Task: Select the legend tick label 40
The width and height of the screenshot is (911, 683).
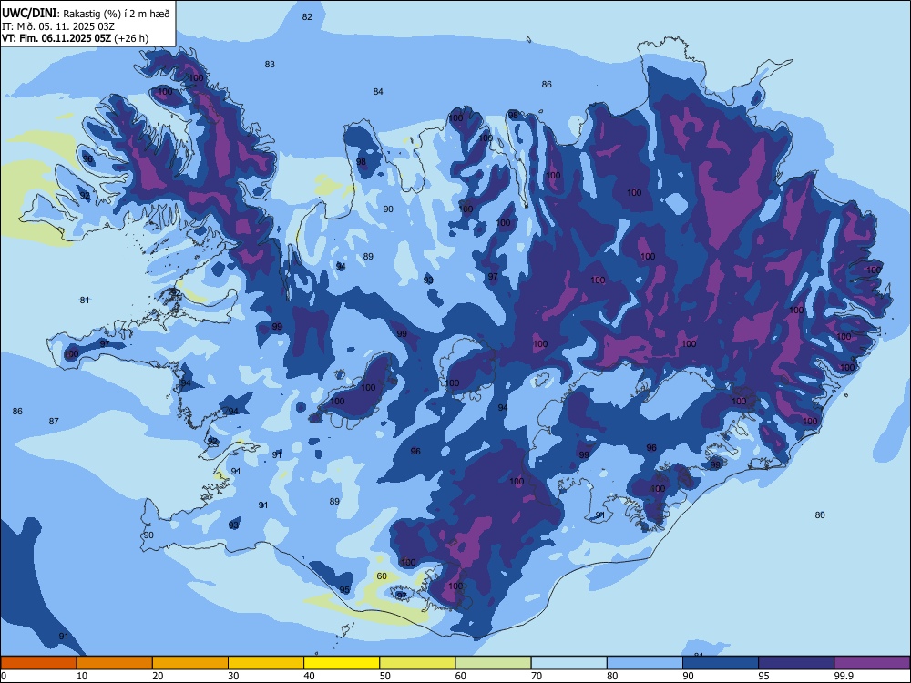Action: coord(309,676)
